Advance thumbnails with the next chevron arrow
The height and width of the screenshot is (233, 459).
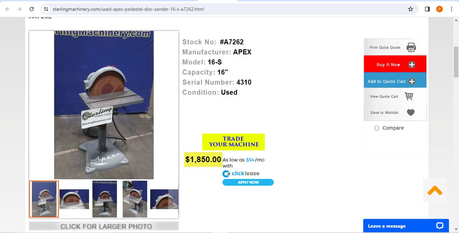point(174,197)
